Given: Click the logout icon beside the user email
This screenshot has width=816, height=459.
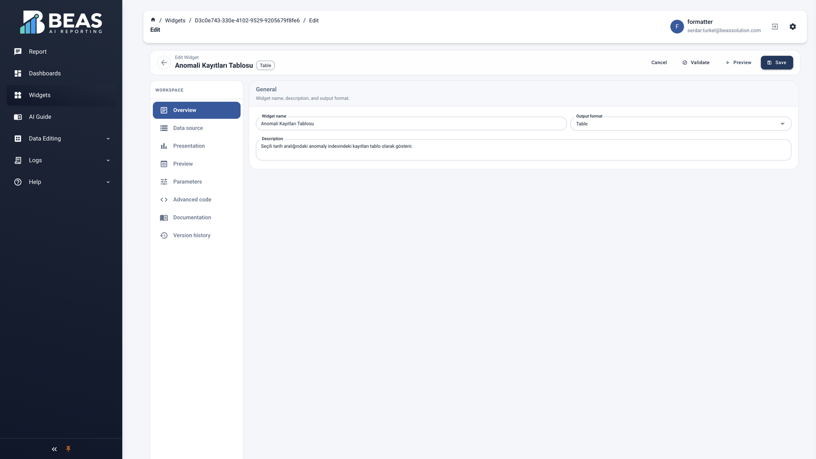Looking at the screenshot, I should tap(775, 27).
